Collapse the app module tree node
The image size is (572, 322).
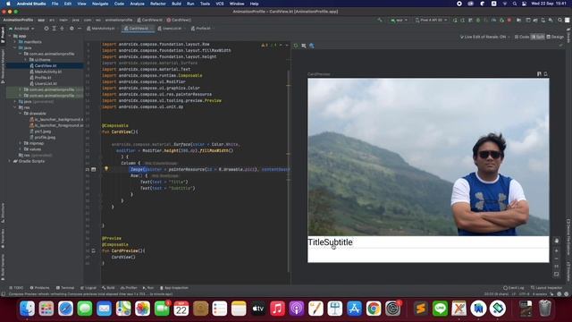10,36
